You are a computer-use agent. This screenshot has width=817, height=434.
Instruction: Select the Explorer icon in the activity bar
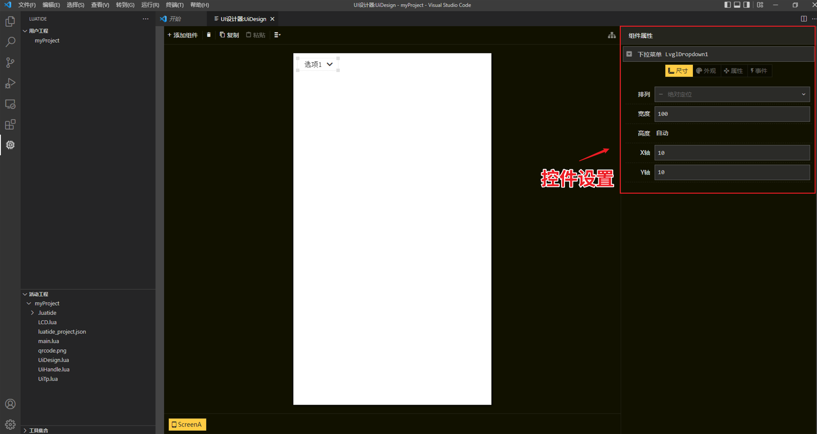tap(10, 21)
